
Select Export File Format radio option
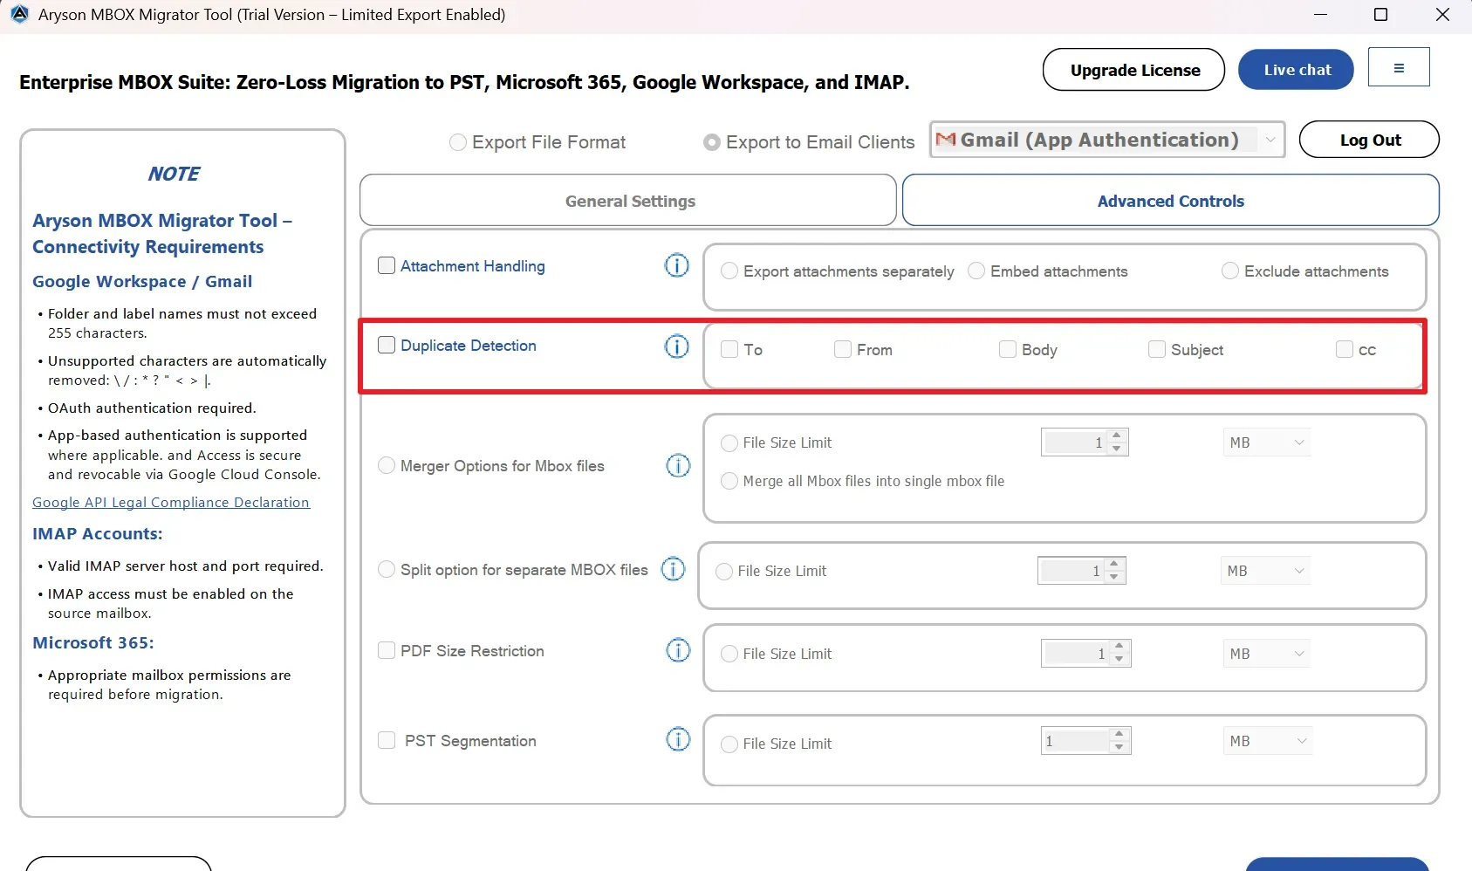(x=457, y=142)
